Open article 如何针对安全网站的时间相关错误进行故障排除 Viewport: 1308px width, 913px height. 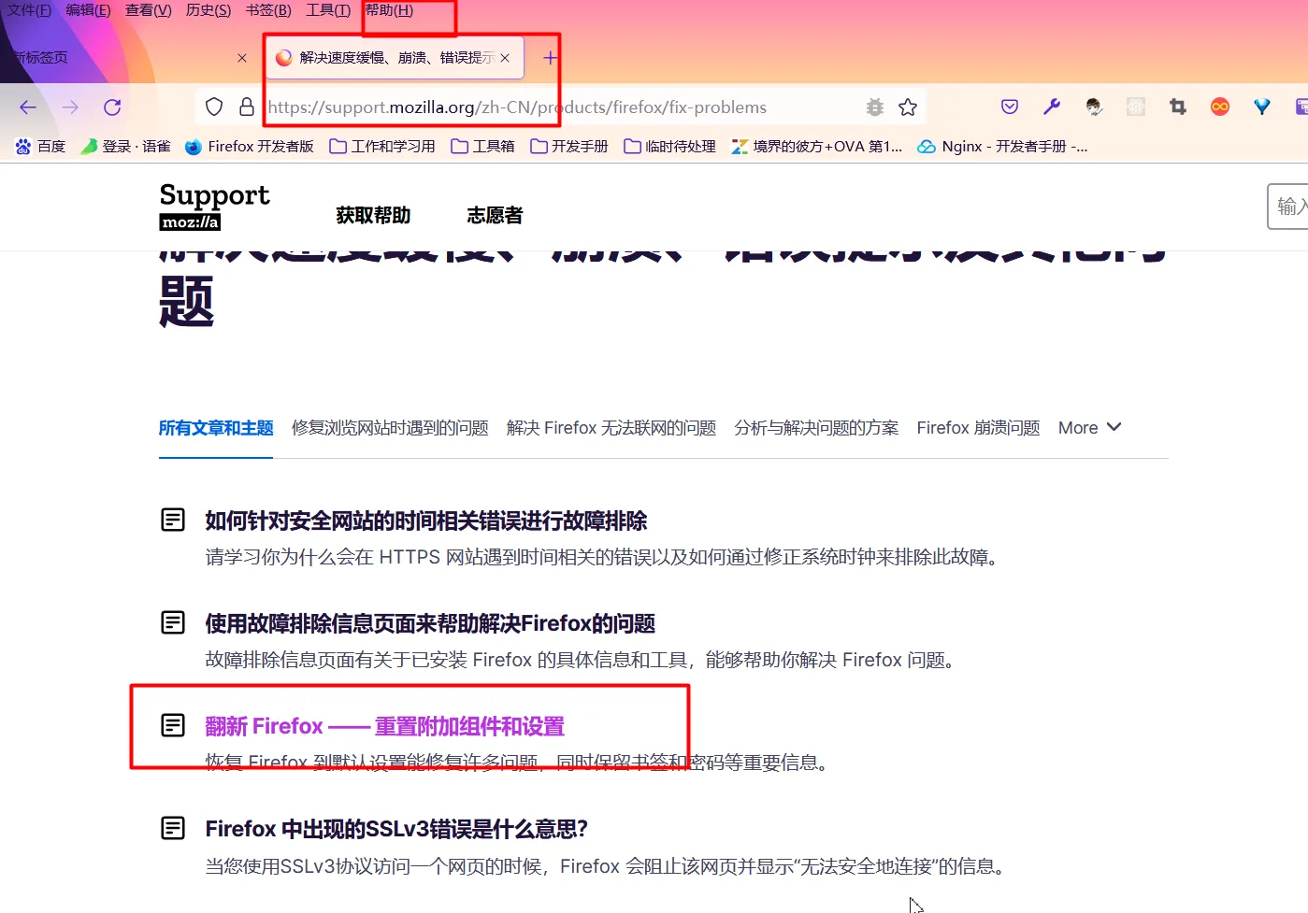tap(426, 521)
